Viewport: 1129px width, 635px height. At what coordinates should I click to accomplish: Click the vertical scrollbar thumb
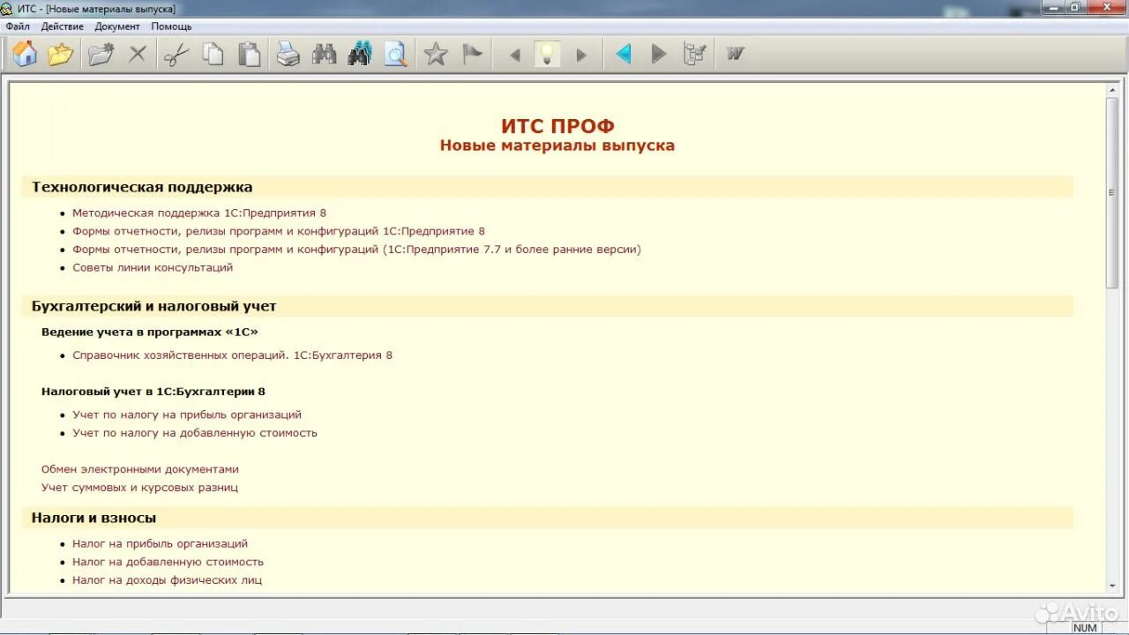tap(1112, 192)
